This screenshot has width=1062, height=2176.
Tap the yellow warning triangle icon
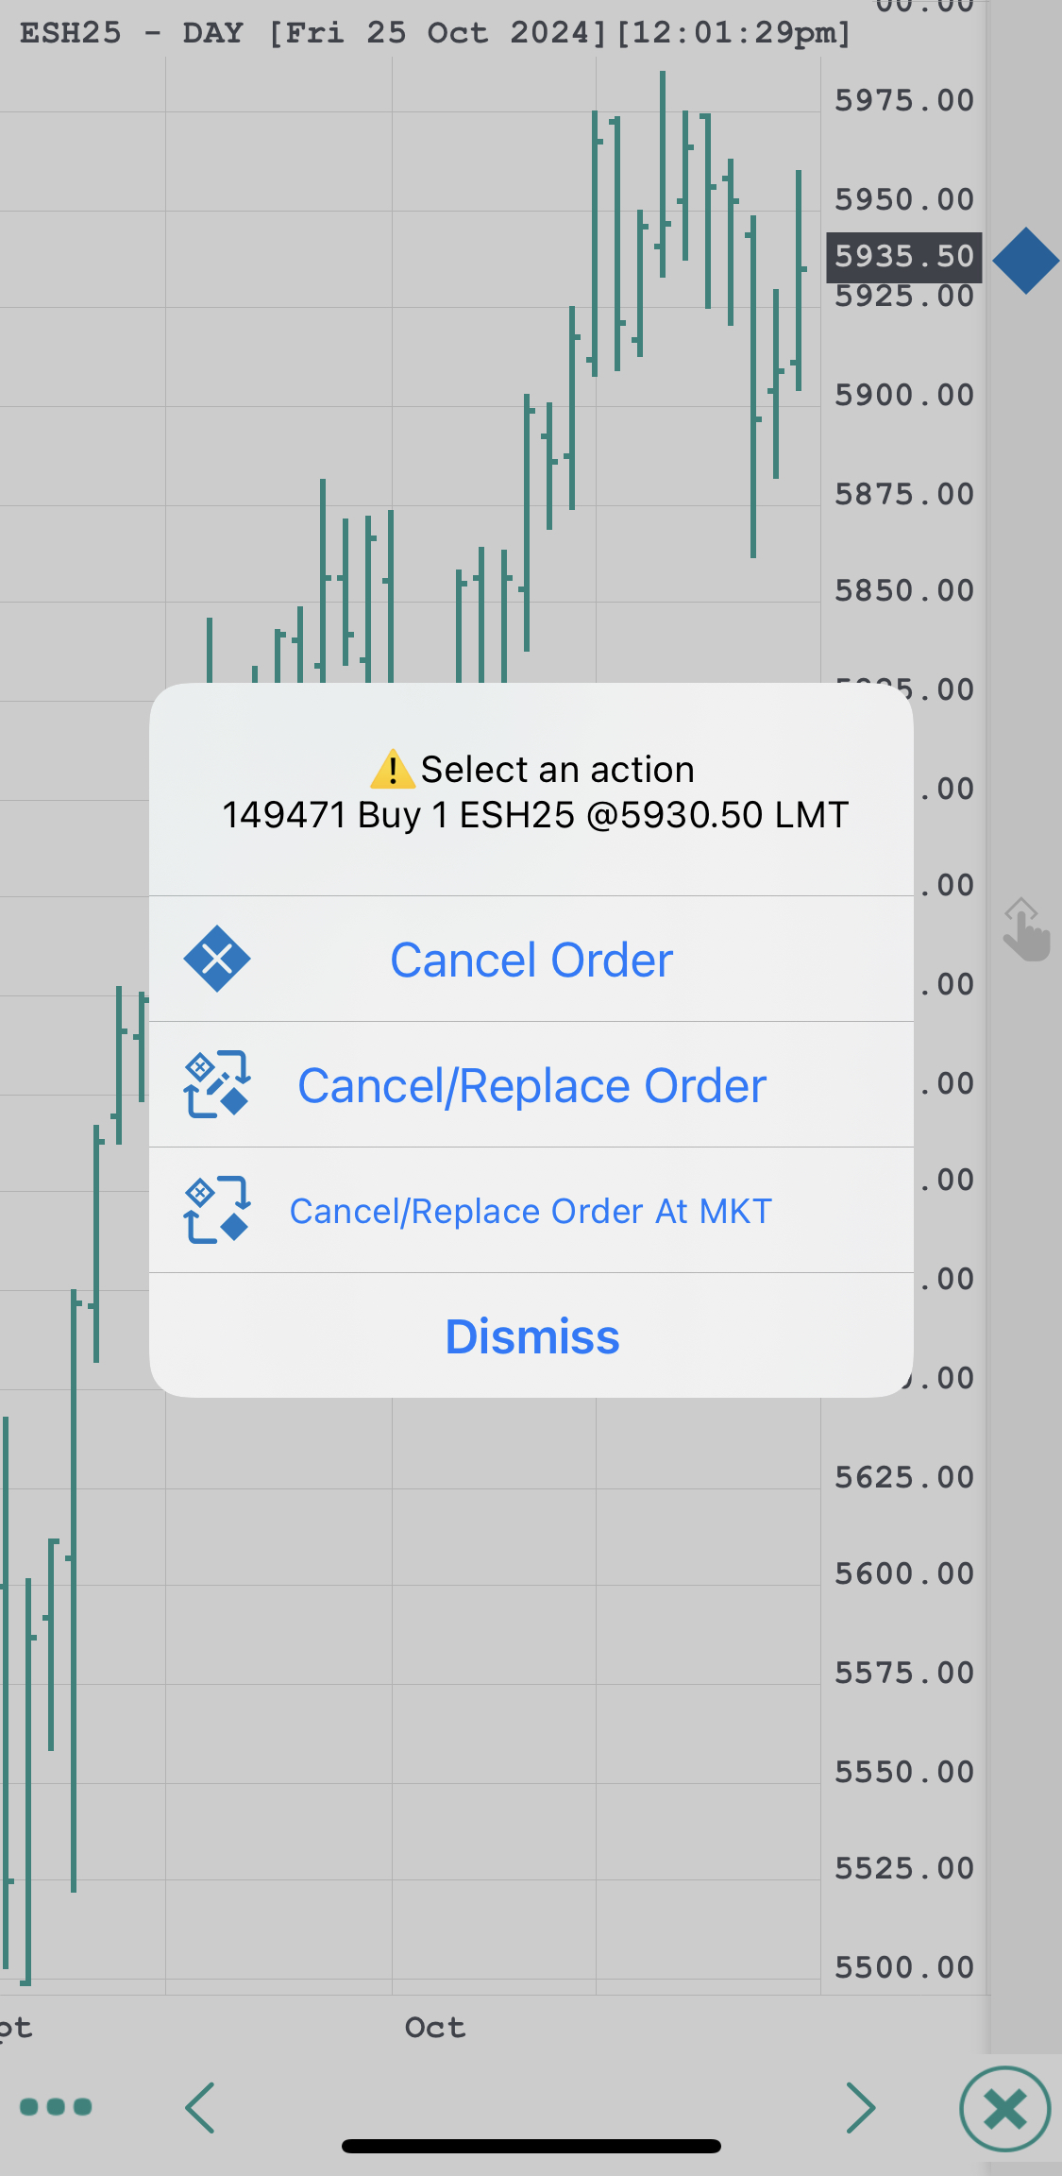[392, 770]
